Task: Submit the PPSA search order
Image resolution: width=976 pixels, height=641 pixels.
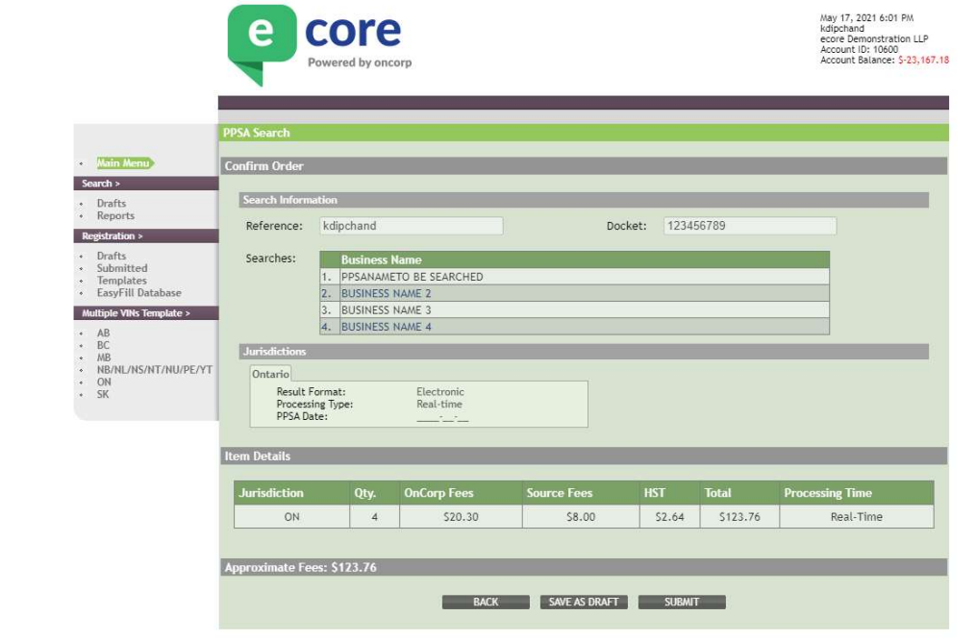Action: point(682,603)
